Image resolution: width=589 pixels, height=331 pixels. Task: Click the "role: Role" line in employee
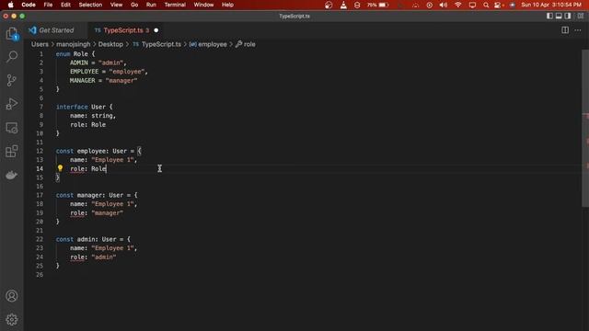[88, 168]
